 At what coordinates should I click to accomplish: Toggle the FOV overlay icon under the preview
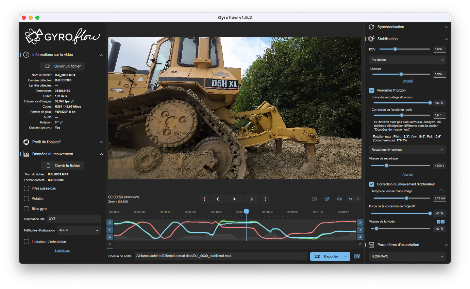[x=314, y=199]
